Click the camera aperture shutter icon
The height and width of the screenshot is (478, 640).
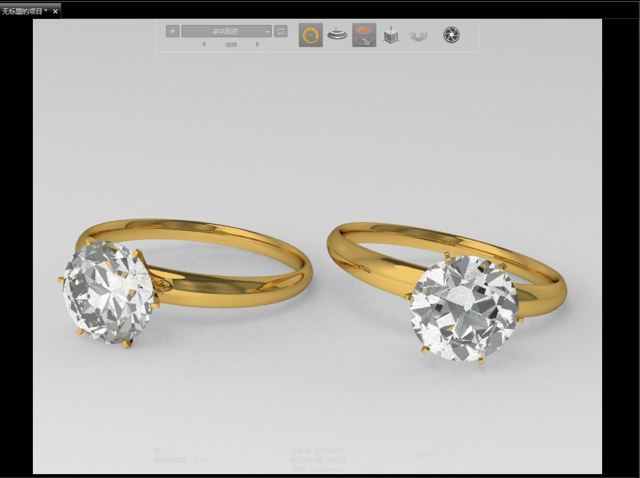pos(451,35)
